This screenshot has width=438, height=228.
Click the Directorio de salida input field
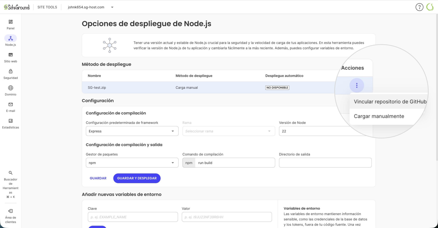[x=325, y=163]
